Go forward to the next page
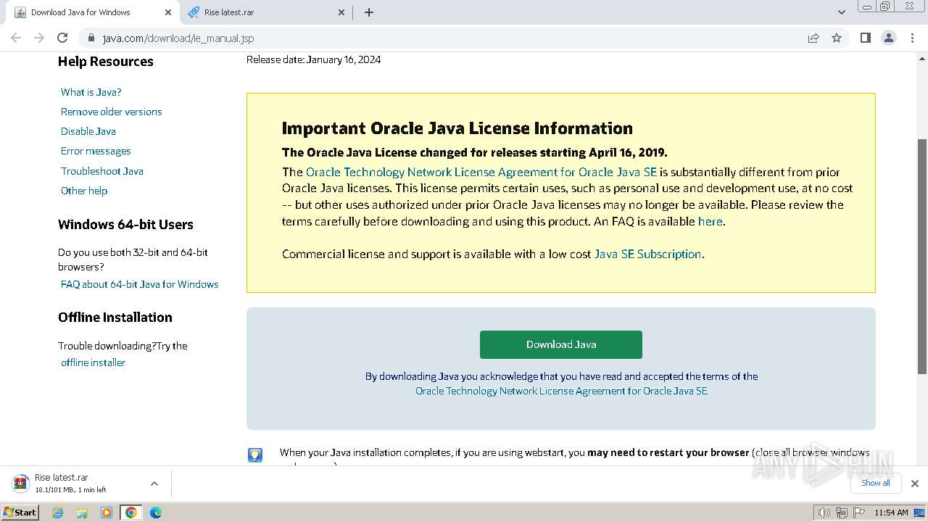 pyautogui.click(x=39, y=38)
